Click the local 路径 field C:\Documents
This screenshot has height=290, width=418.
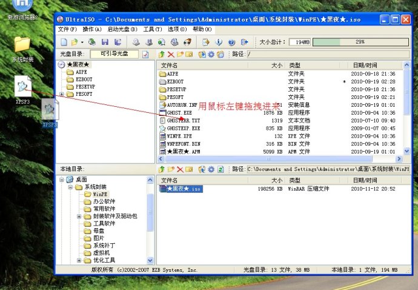pos(328,169)
